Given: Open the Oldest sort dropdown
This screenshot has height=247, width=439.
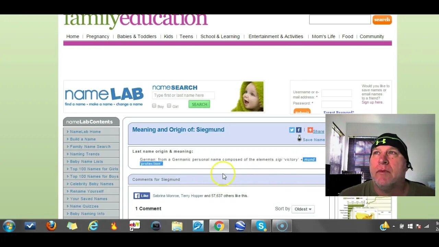Looking at the screenshot, I should point(303,209).
